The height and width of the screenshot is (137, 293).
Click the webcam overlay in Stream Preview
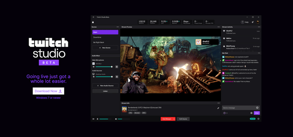coord(135,82)
